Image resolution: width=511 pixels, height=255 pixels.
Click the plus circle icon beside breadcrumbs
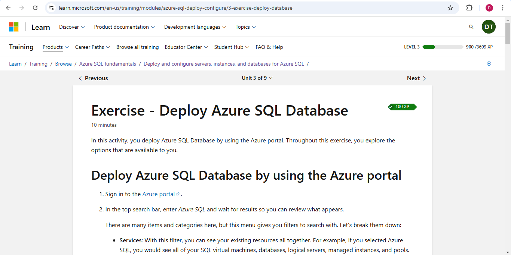(x=489, y=64)
